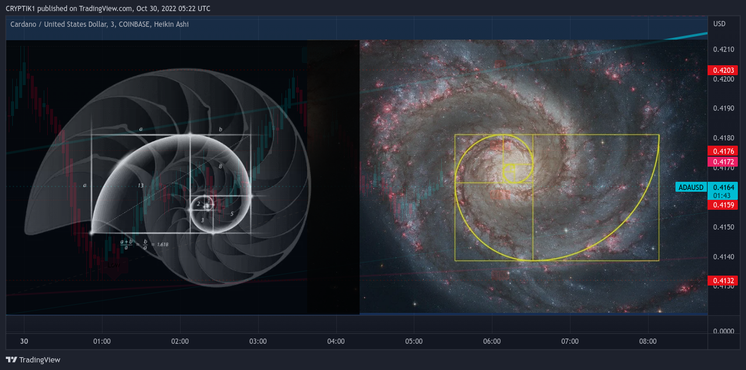Click the Cardano / United States Dollar chart title
This screenshot has width=746, height=370.
pyautogui.click(x=100, y=24)
